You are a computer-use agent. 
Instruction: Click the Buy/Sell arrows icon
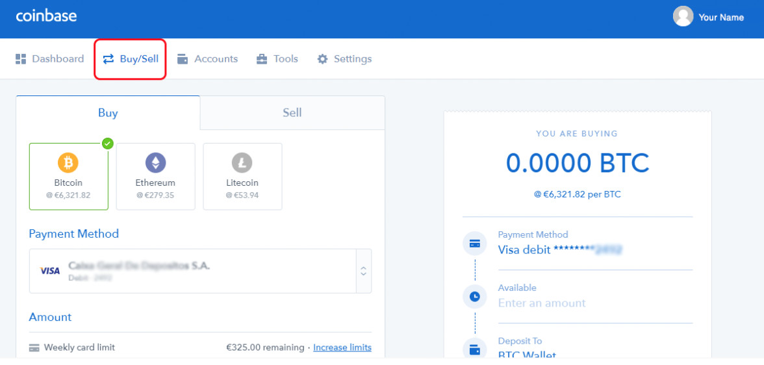coord(108,59)
